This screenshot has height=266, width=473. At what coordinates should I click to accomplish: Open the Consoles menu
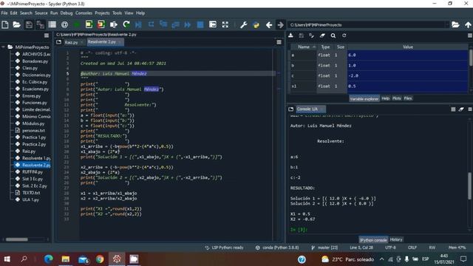pyautogui.click(x=84, y=13)
